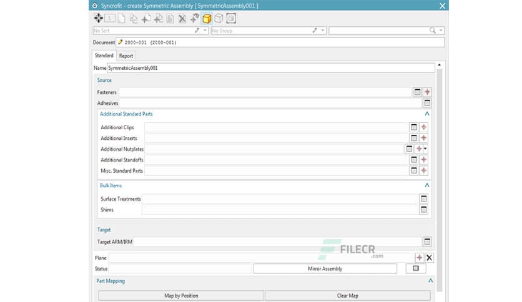The width and height of the screenshot is (522, 302).
Task: Click the Map by Position button
Action: pyautogui.click(x=181, y=296)
